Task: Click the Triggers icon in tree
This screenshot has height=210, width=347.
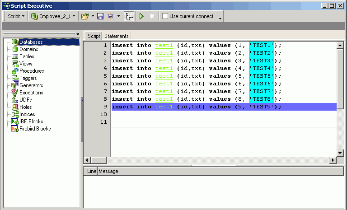Action: tap(15, 78)
